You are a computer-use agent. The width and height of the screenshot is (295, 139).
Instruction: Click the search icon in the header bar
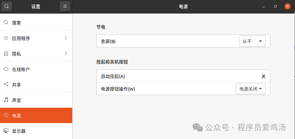pyautogui.click(x=7, y=6)
